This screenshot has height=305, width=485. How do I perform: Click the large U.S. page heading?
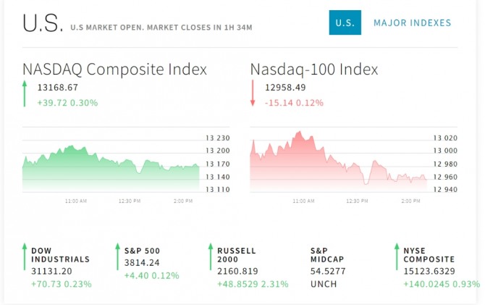coord(43,23)
